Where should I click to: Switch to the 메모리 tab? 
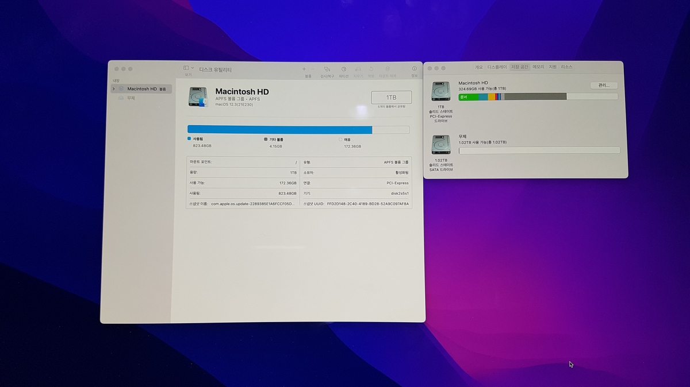pyautogui.click(x=538, y=67)
